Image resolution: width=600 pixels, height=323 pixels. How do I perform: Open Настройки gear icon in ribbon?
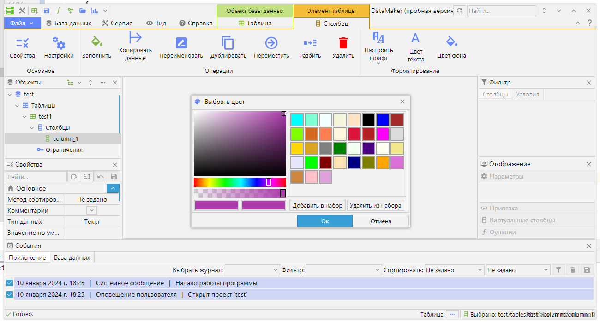(59, 43)
